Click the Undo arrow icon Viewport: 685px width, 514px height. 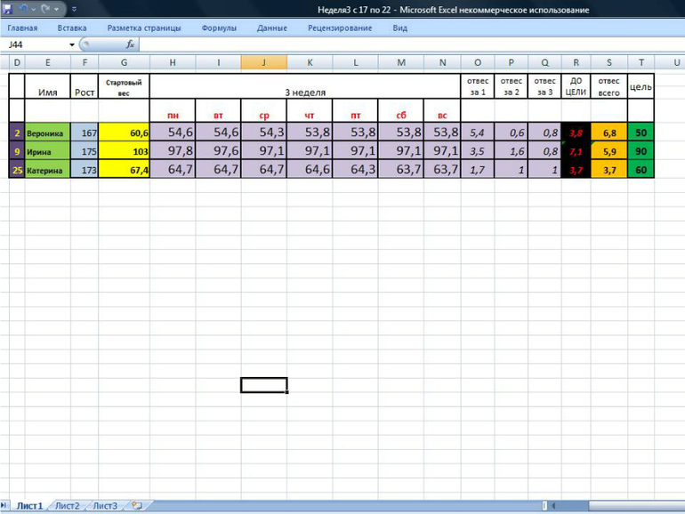pos(23,9)
